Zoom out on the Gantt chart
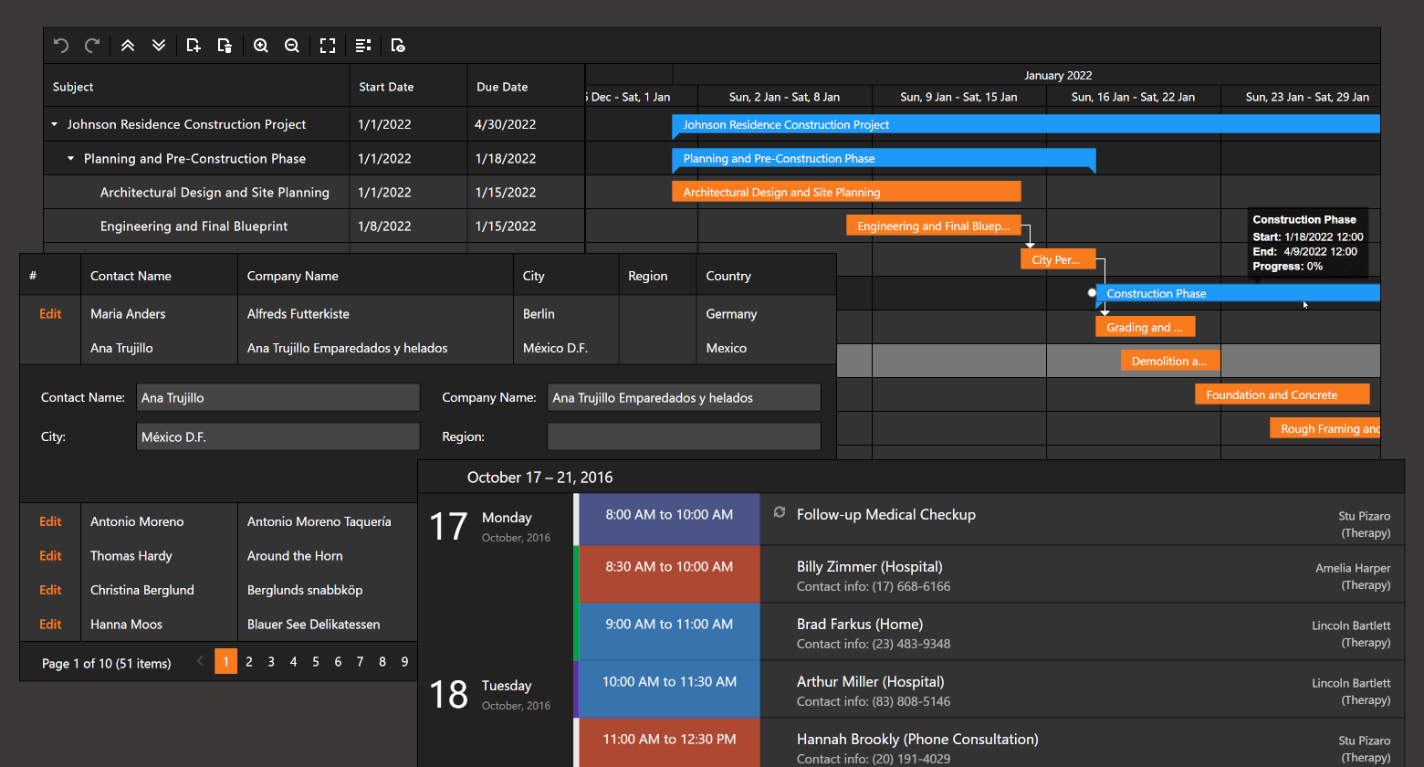The height and width of the screenshot is (767, 1424). point(292,46)
